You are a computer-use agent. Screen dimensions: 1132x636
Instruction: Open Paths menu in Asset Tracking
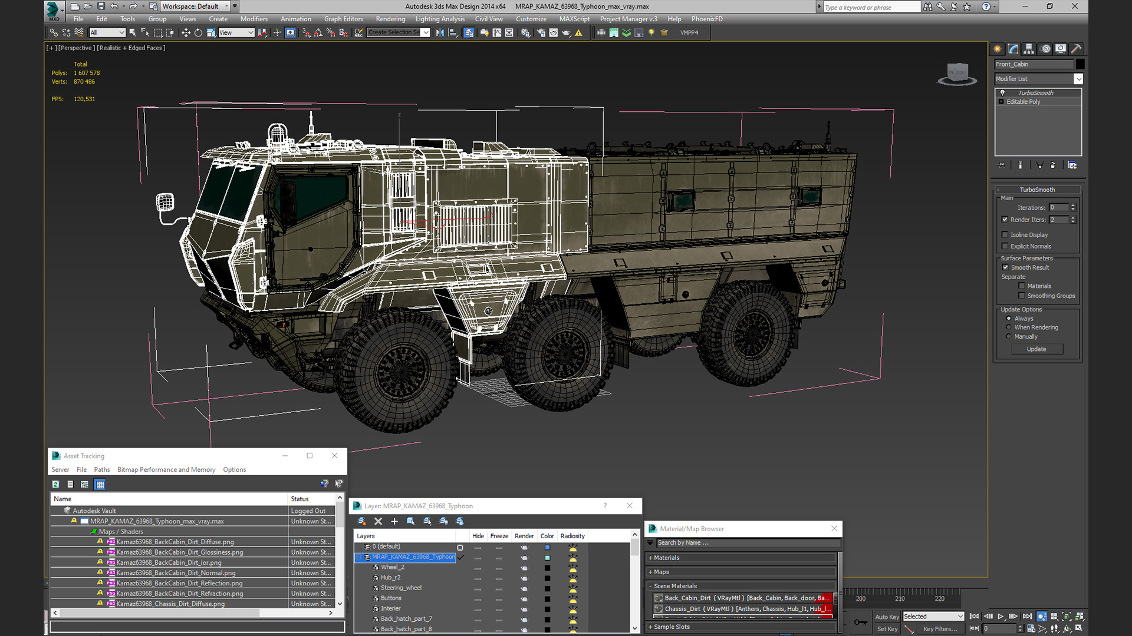(102, 470)
